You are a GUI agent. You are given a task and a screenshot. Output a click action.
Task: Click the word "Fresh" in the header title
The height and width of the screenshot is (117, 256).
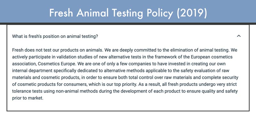coord(61,13)
